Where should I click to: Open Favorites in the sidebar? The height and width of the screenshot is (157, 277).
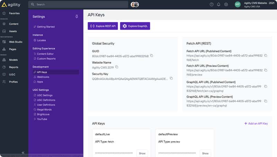pyautogui.click(x=11, y=13)
